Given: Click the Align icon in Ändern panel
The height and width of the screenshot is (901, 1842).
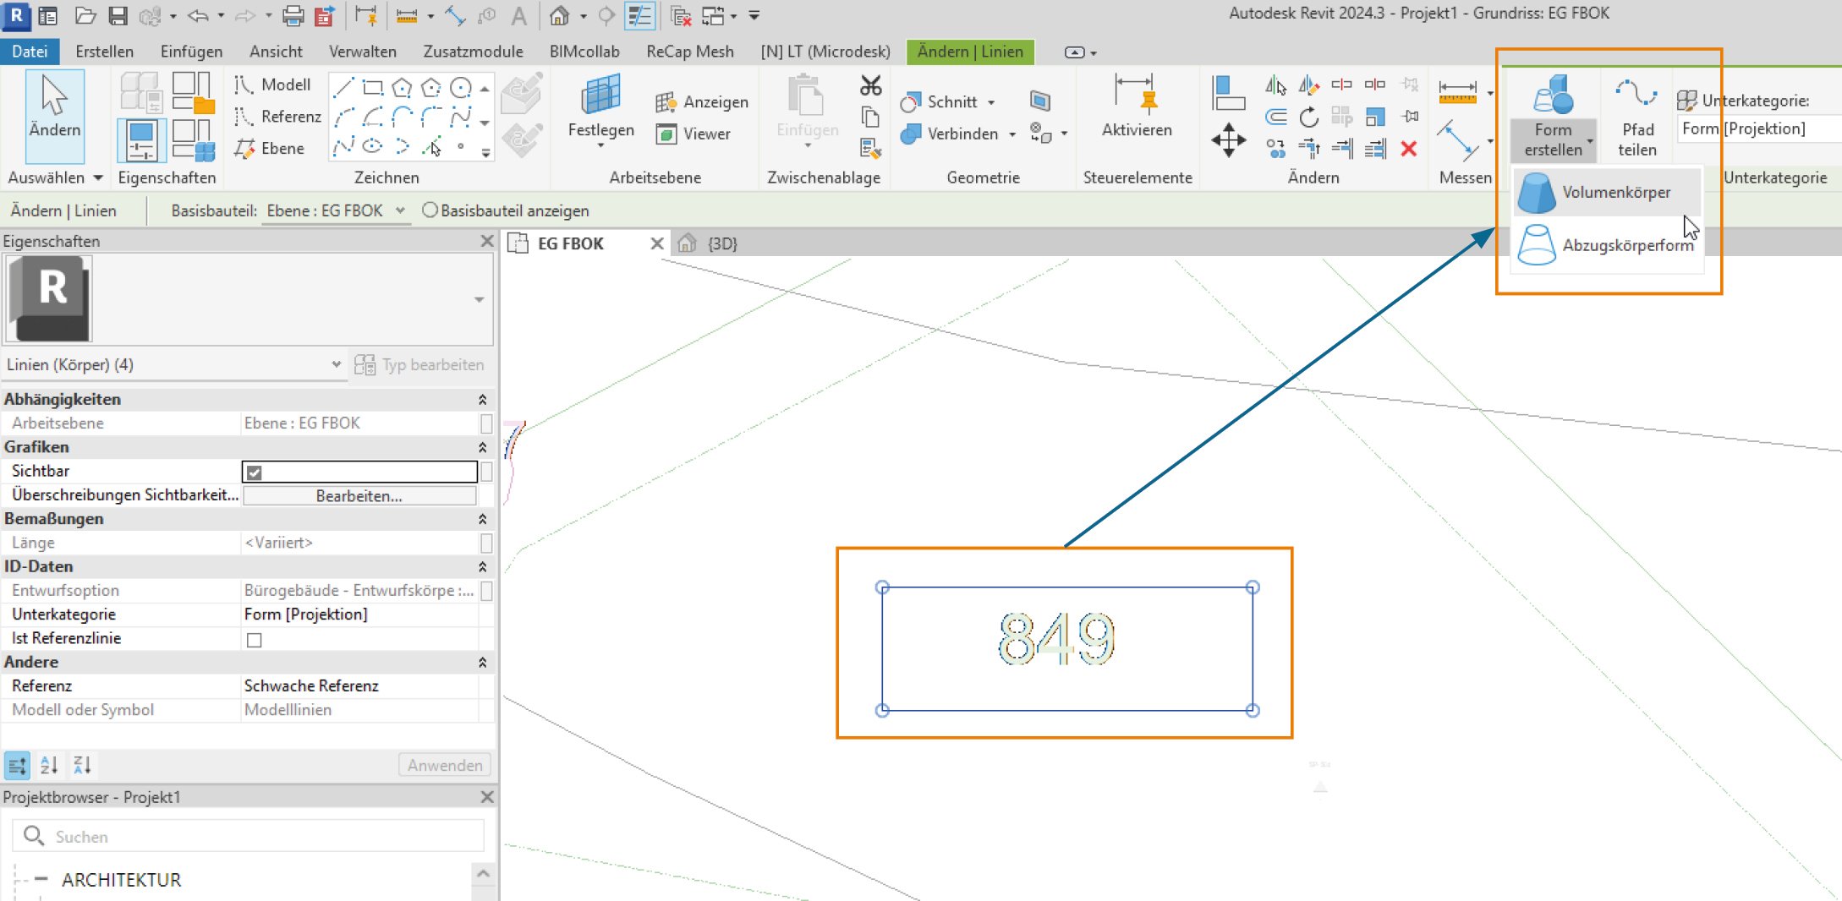Looking at the screenshot, I should (x=1228, y=92).
